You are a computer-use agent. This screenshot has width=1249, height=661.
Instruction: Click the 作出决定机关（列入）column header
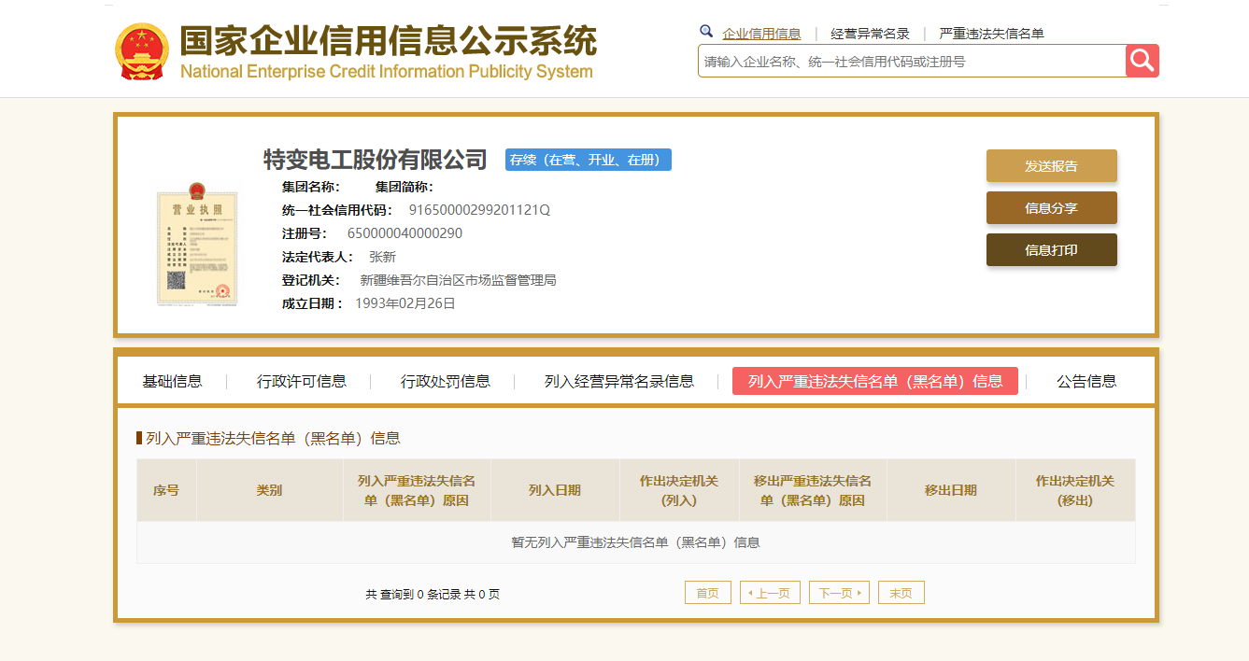coord(679,490)
